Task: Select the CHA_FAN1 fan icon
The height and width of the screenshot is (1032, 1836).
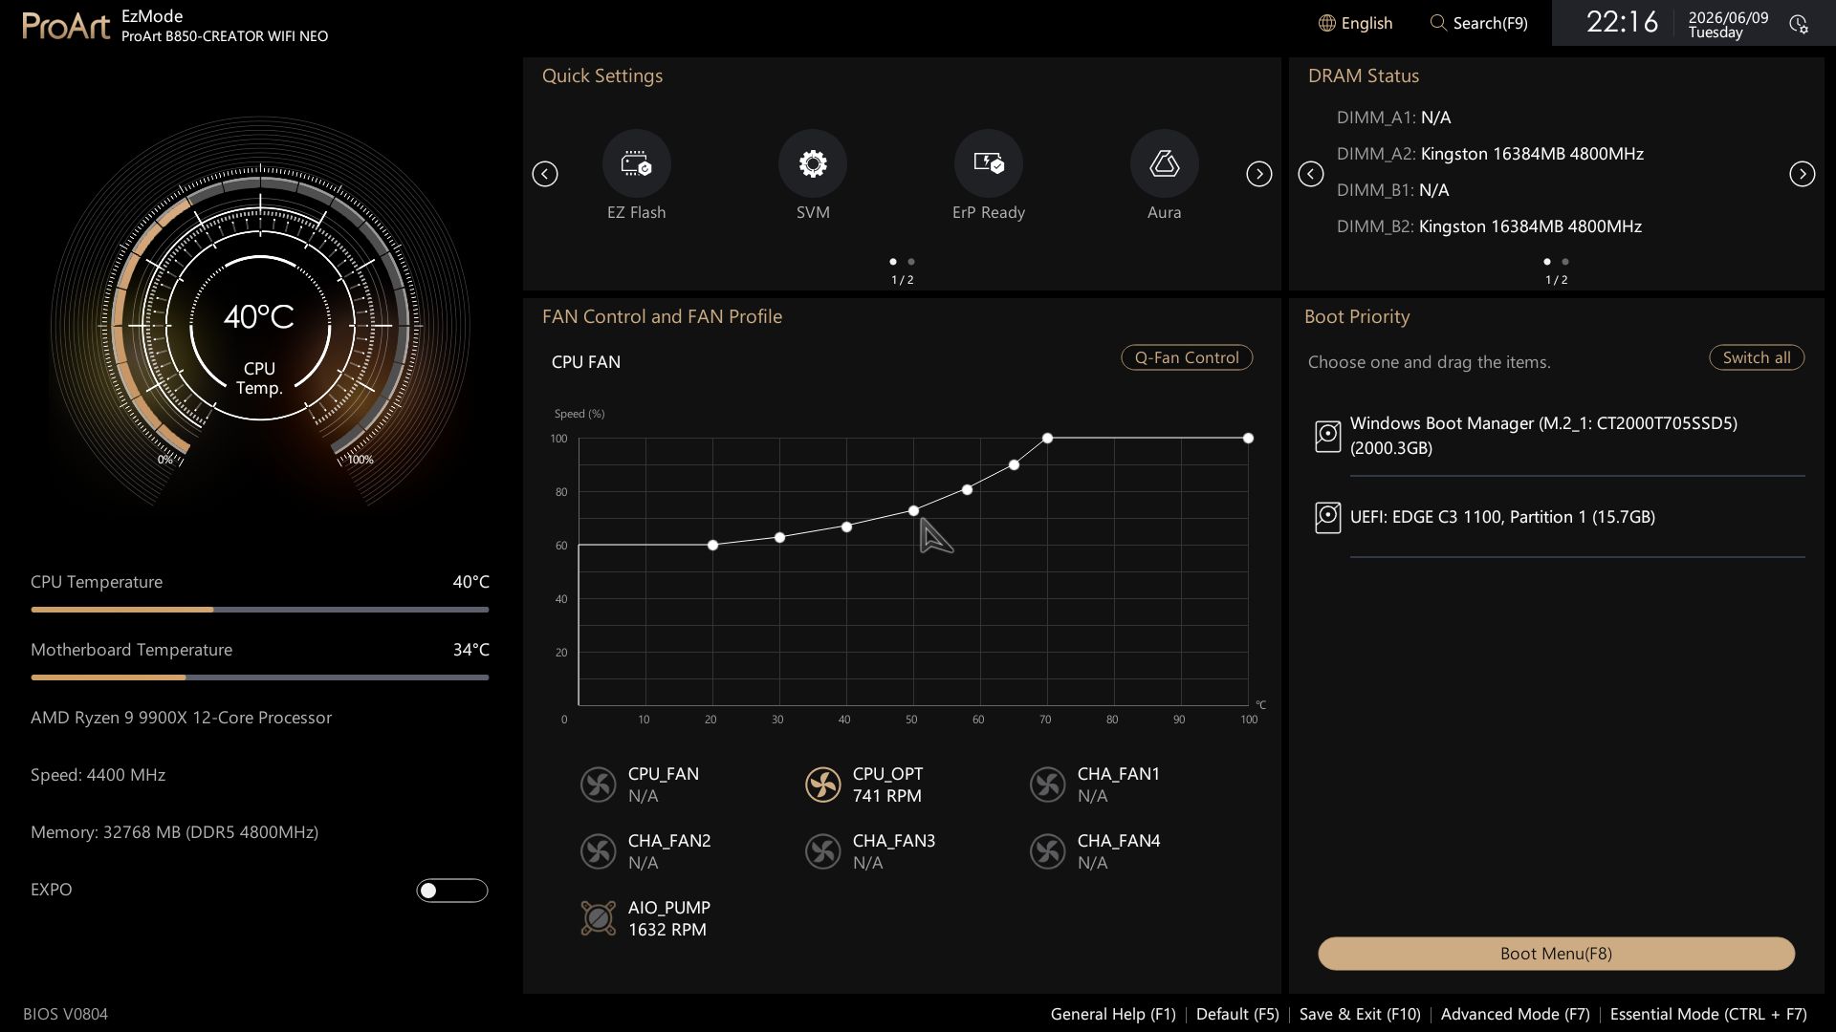Action: 1048,785
